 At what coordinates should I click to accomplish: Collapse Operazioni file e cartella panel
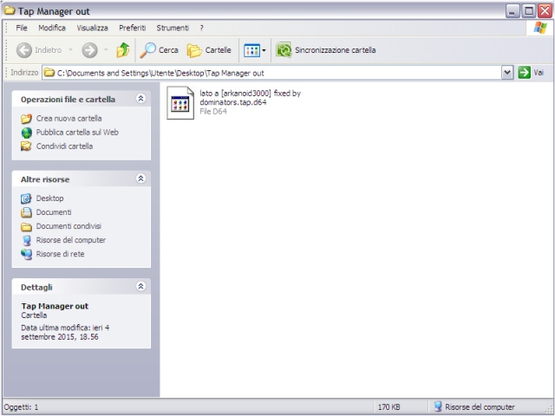(140, 98)
